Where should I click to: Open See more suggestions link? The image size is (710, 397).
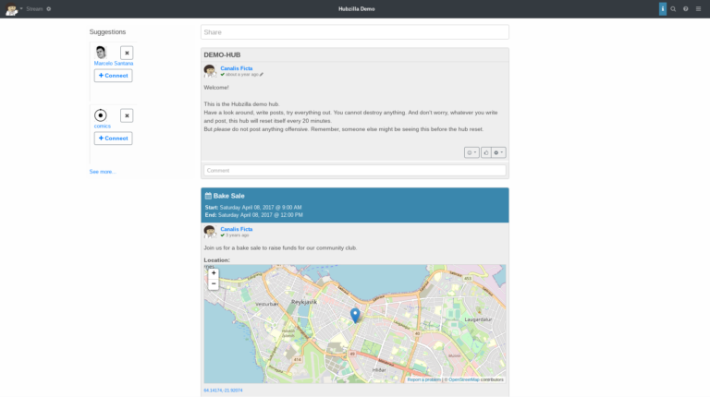pos(102,172)
